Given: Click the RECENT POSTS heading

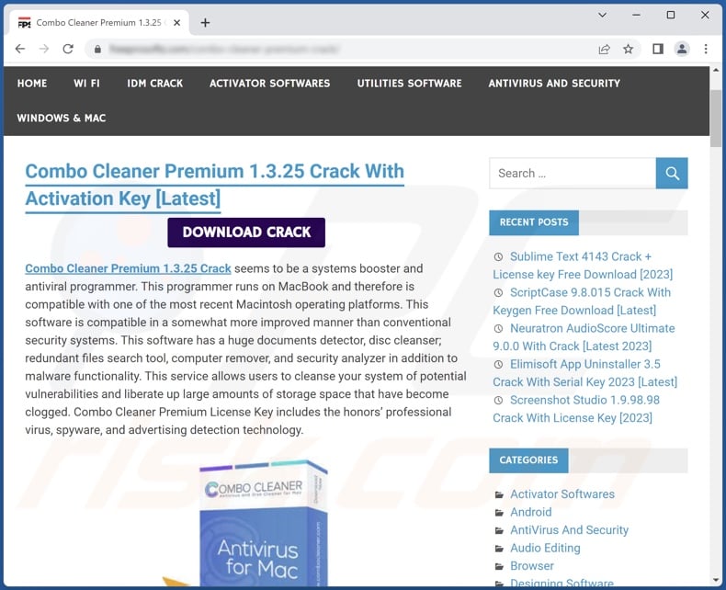Looking at the screenshot, I should pyautogui.click(x=534, y=222).
